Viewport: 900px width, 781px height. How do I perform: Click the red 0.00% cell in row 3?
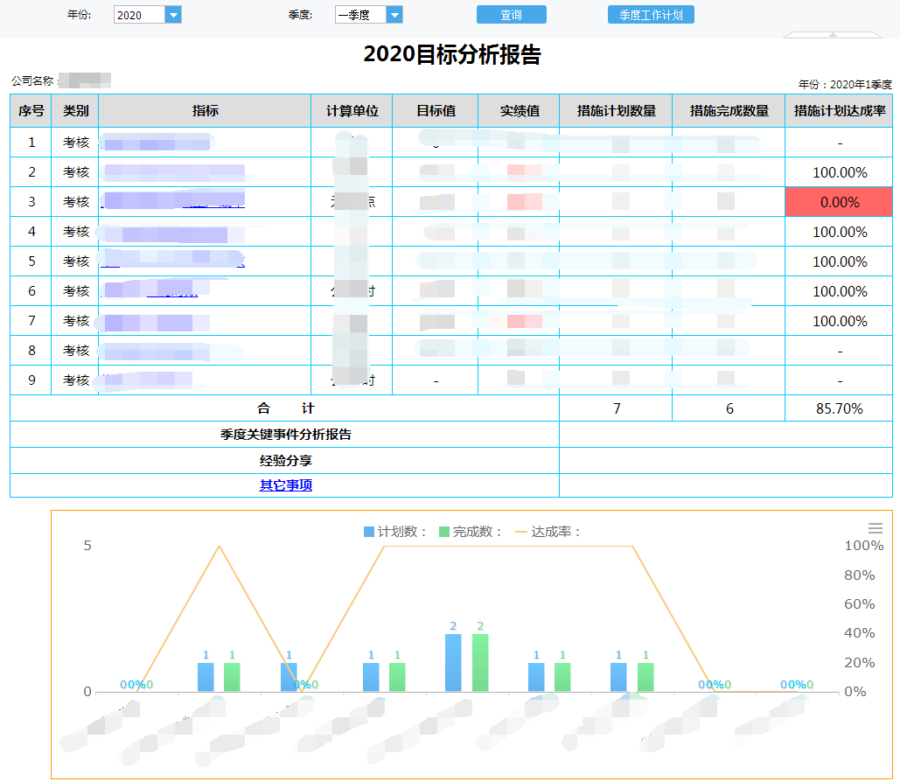(839, 202)
